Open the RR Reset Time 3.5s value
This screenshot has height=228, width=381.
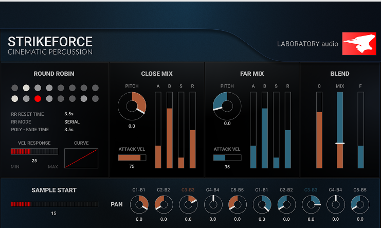tap(69, 114)
